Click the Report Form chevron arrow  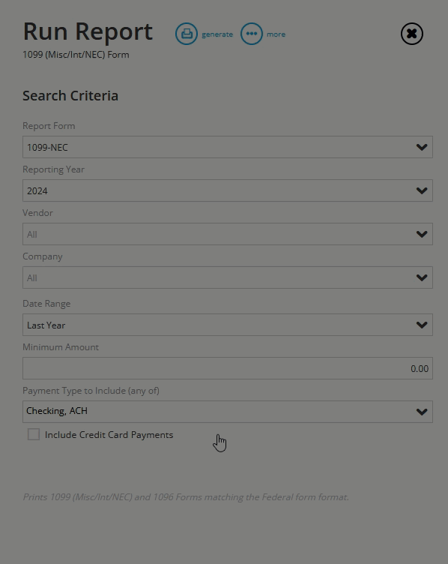(422, 147)
